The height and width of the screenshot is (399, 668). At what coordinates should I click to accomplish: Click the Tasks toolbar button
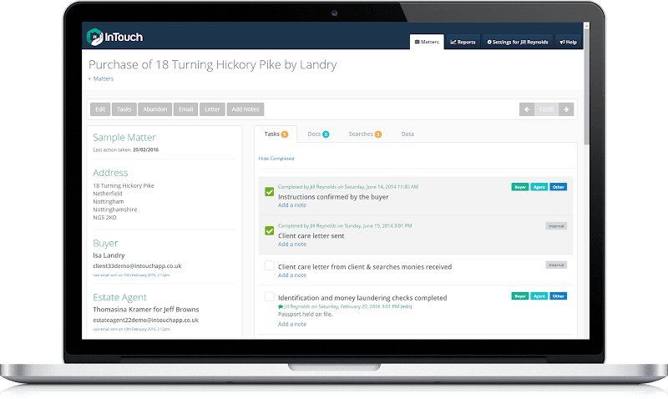pos(124,109)
